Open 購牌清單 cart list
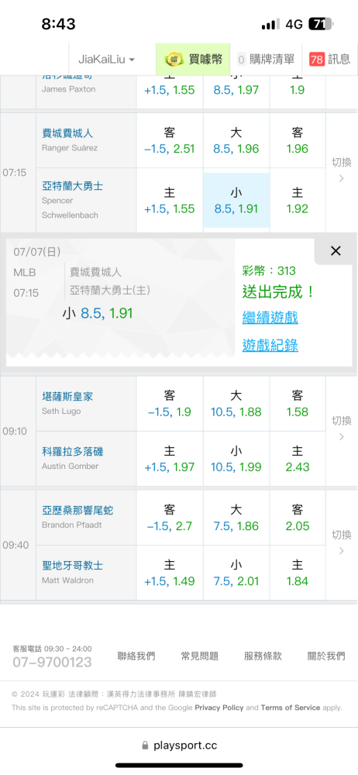 (x=266, y=60)
